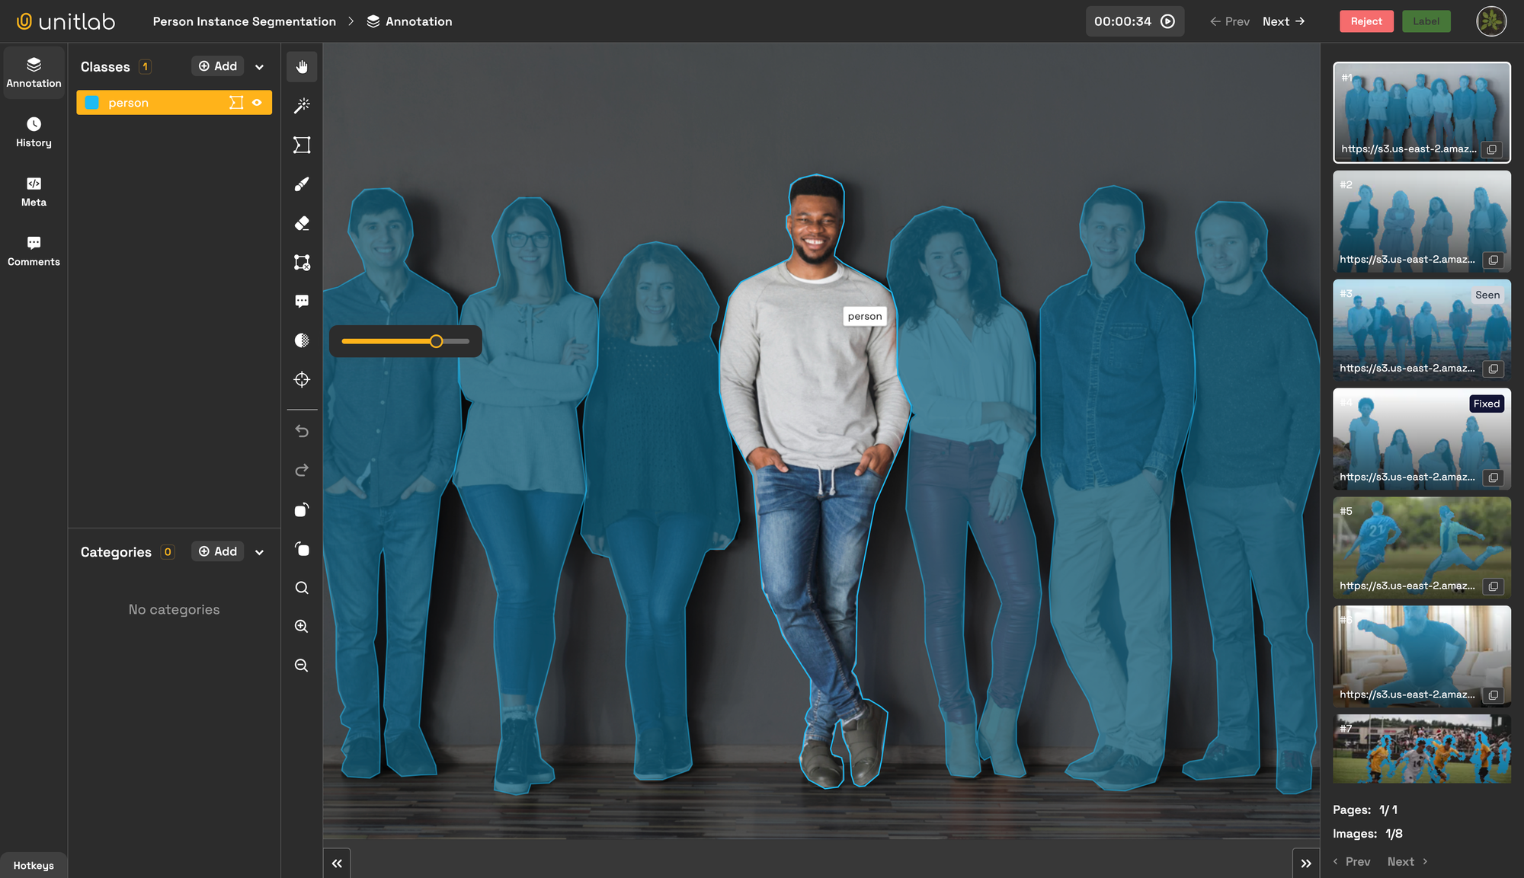Select the Pan hand tool
Image resolution: width=1524 pixels, height=878 pixels.
(x=302, y=66)
